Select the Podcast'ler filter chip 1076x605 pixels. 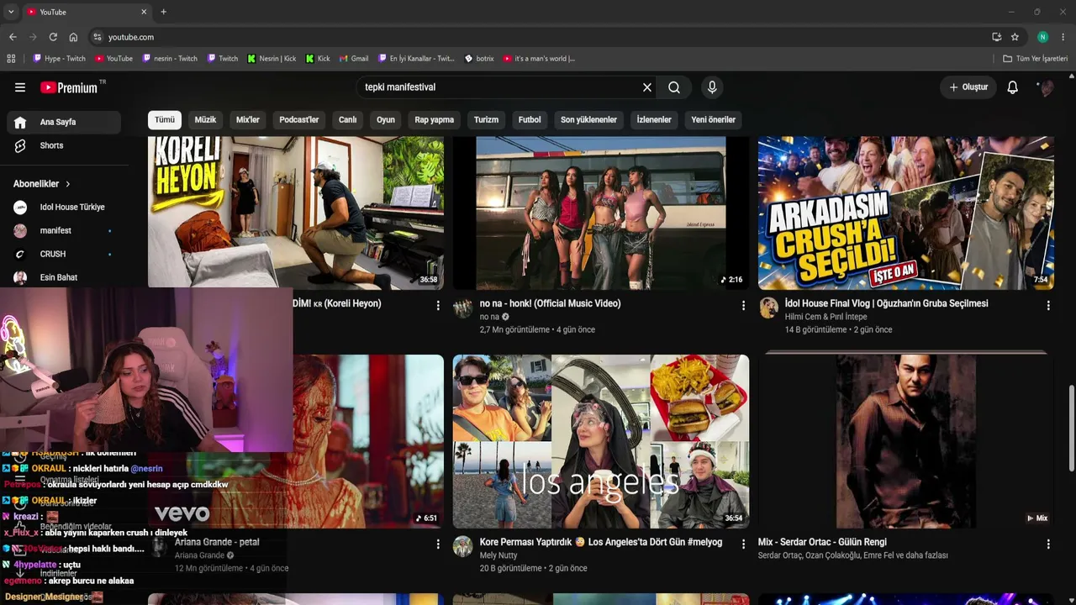coord(299,119)
